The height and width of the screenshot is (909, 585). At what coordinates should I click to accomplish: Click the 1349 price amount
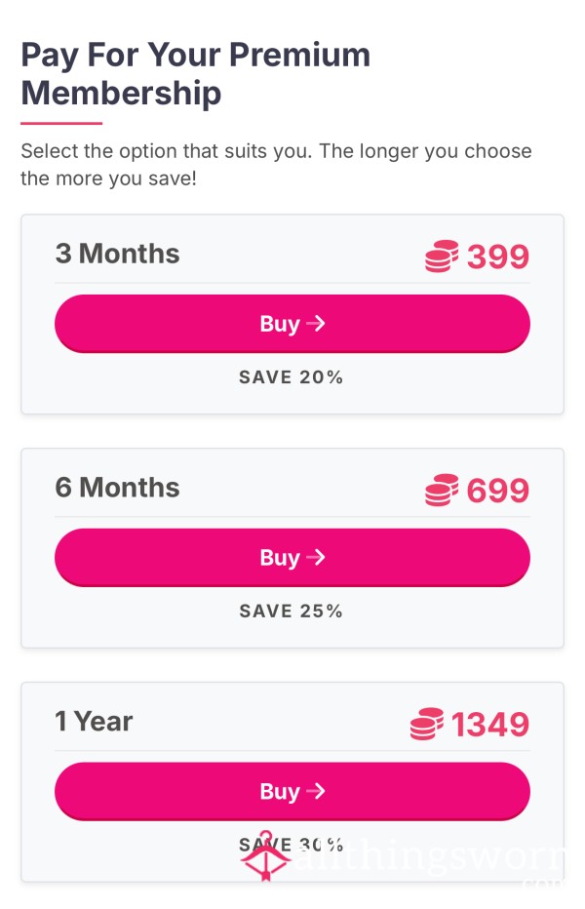point(489,725)
